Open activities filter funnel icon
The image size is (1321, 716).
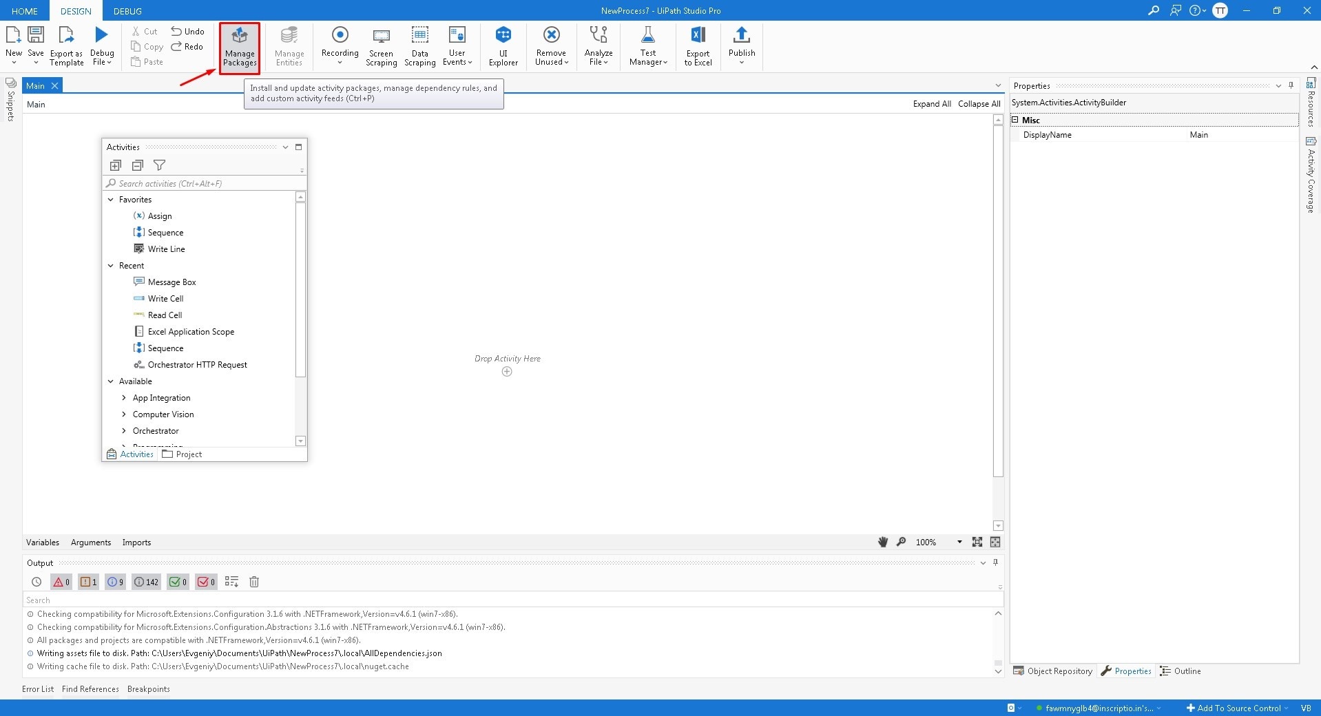(160, 165)
